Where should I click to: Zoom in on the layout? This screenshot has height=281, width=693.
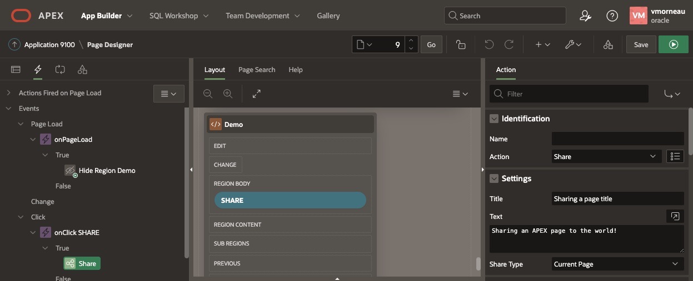228,94
